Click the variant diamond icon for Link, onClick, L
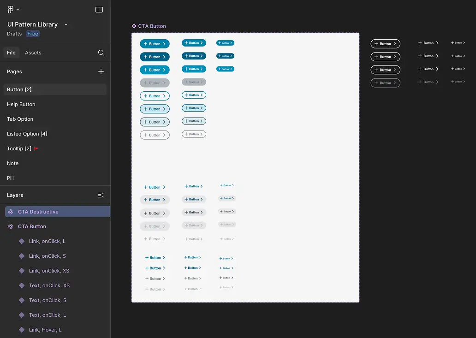 (x=22, y=241)
